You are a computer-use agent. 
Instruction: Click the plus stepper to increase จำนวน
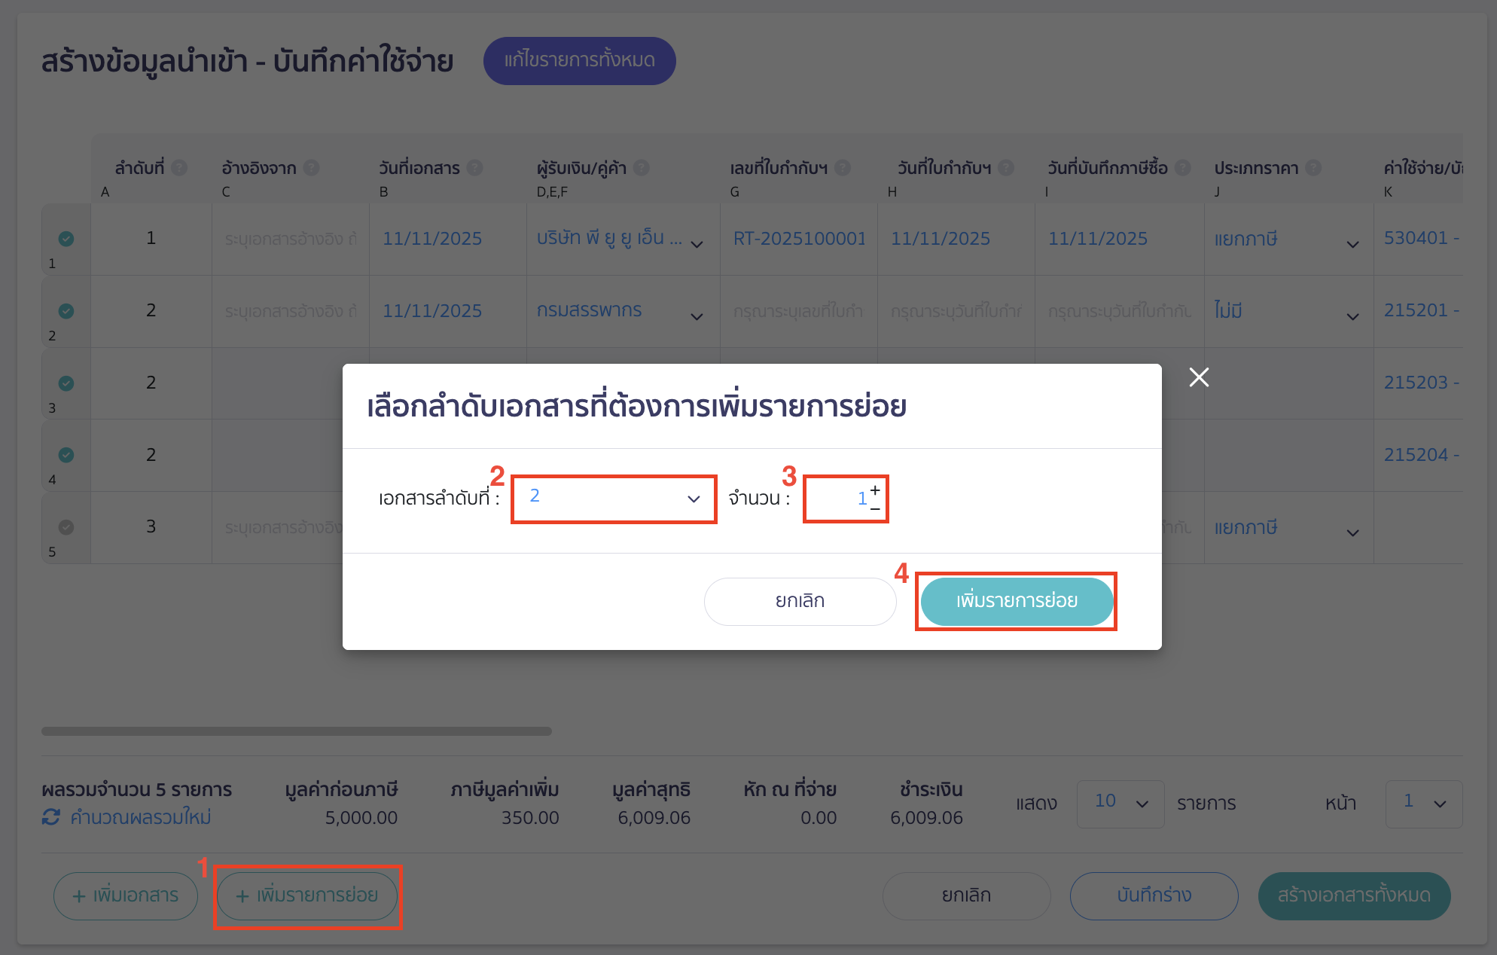[x=874, y=490]
